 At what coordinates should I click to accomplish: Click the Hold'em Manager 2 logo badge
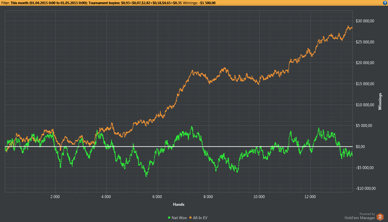[x=380, y=217]
